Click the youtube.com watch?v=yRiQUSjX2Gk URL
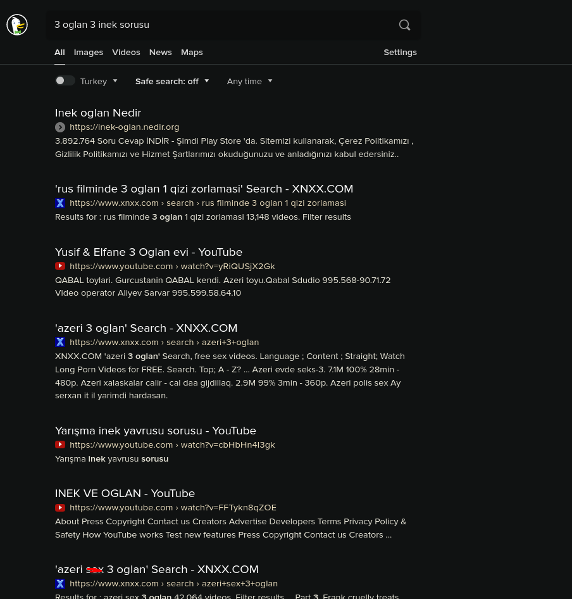 click(x=172, y=267)
